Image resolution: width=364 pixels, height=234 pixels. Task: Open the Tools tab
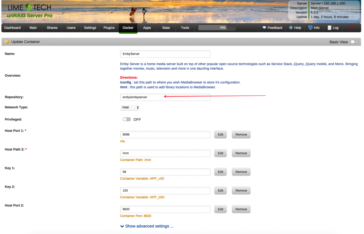click(x=185, y=28)
